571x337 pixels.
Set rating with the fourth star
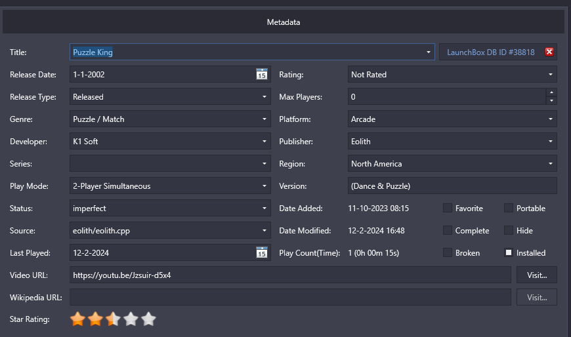pyautogui.click(x=131, y=319)
